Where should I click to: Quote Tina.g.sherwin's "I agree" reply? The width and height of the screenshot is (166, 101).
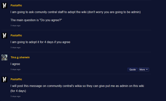tap(133, 70)
